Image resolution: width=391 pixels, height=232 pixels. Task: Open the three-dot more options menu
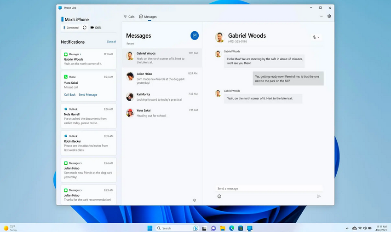[x=321, y=16]
